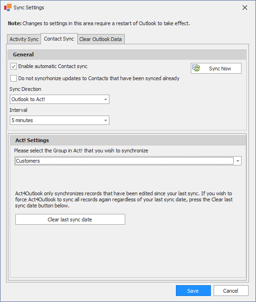Open the Sync Direction dropdown arrow

pyautogui.click(x=105, y=99)
